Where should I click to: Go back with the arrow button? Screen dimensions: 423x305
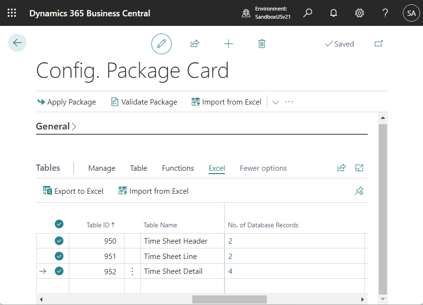pos(17,43)
